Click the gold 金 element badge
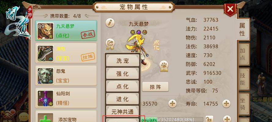272x122 pixels. click(x=133, y=32)
